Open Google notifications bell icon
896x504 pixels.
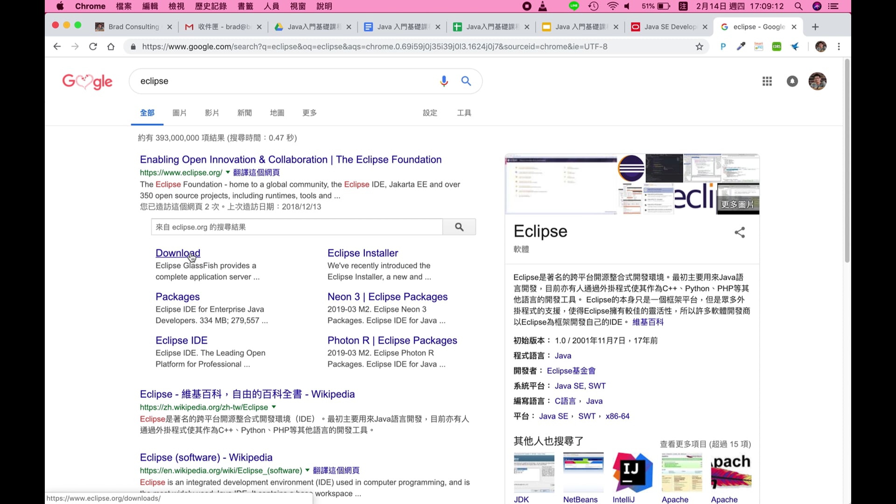pos(792,81)
